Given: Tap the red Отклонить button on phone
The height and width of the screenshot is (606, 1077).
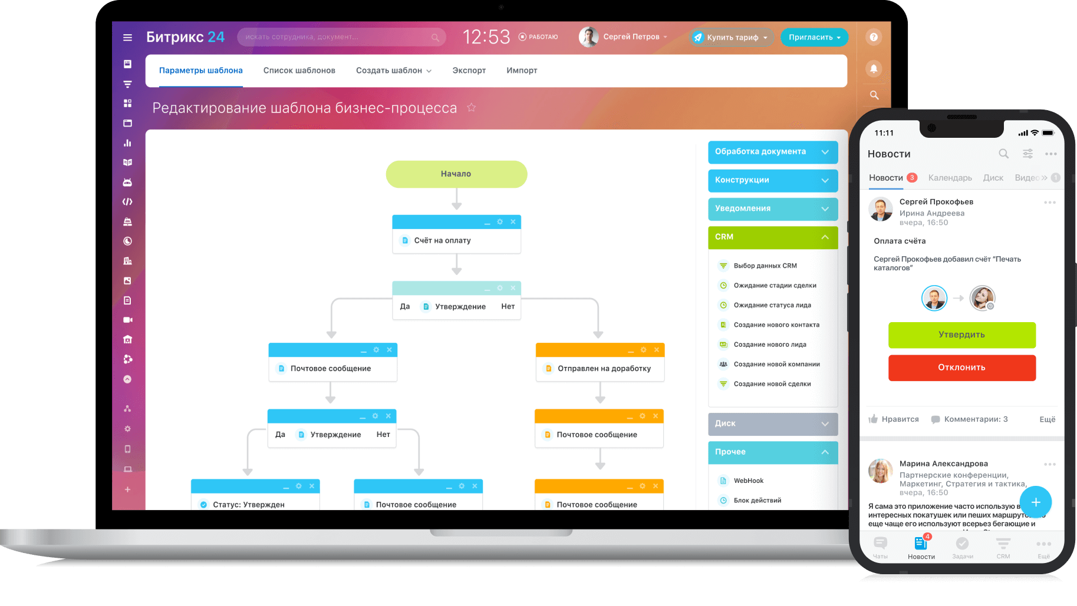Looking at the screenshot, I should click(x=962, y=367).
